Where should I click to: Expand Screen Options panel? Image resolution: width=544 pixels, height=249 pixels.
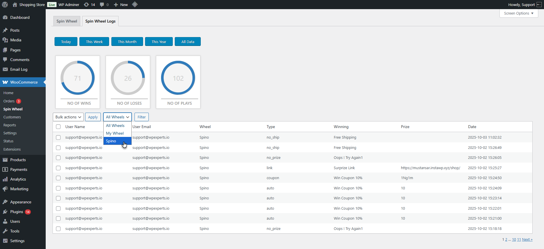(519, 13)
